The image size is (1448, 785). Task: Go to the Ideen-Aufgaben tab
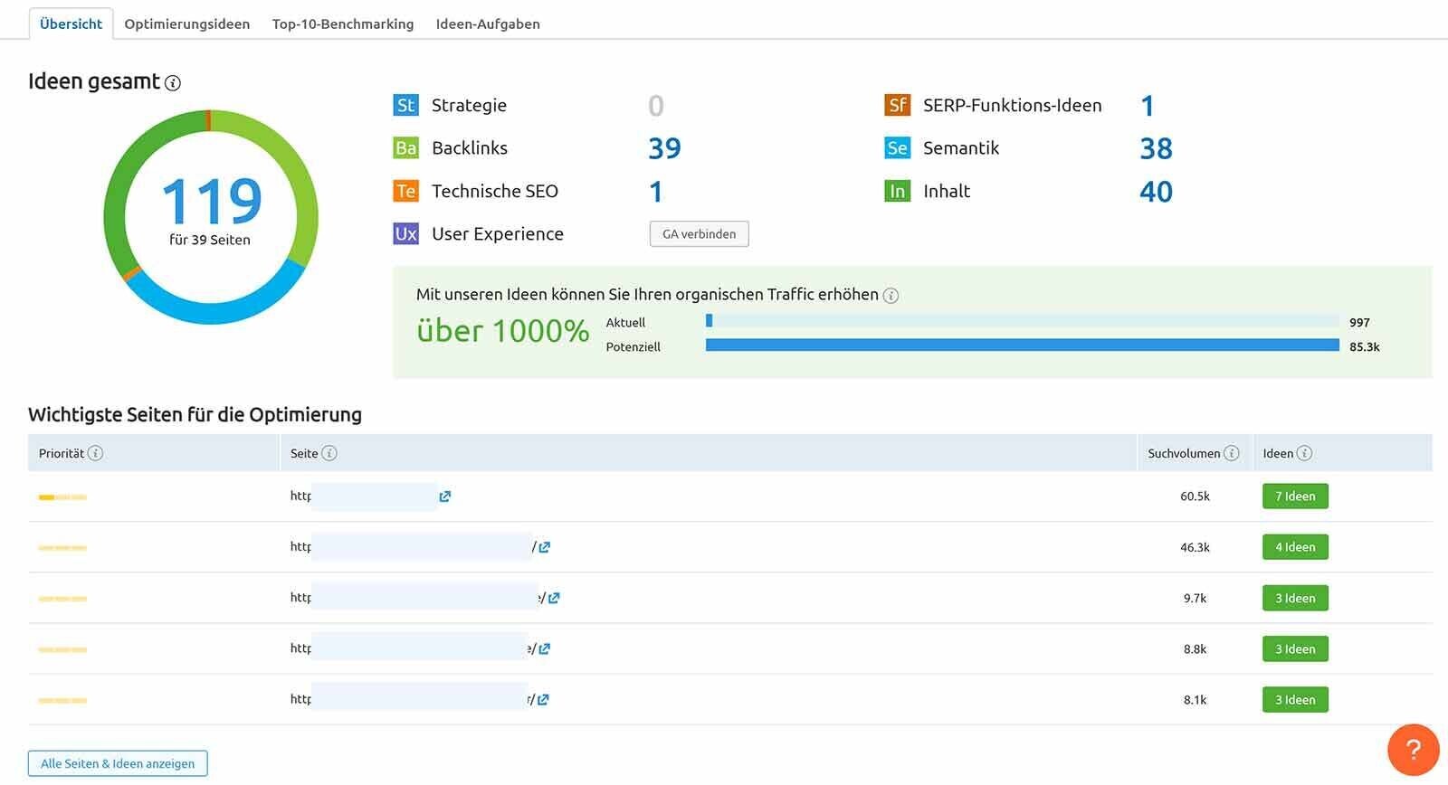488,24
